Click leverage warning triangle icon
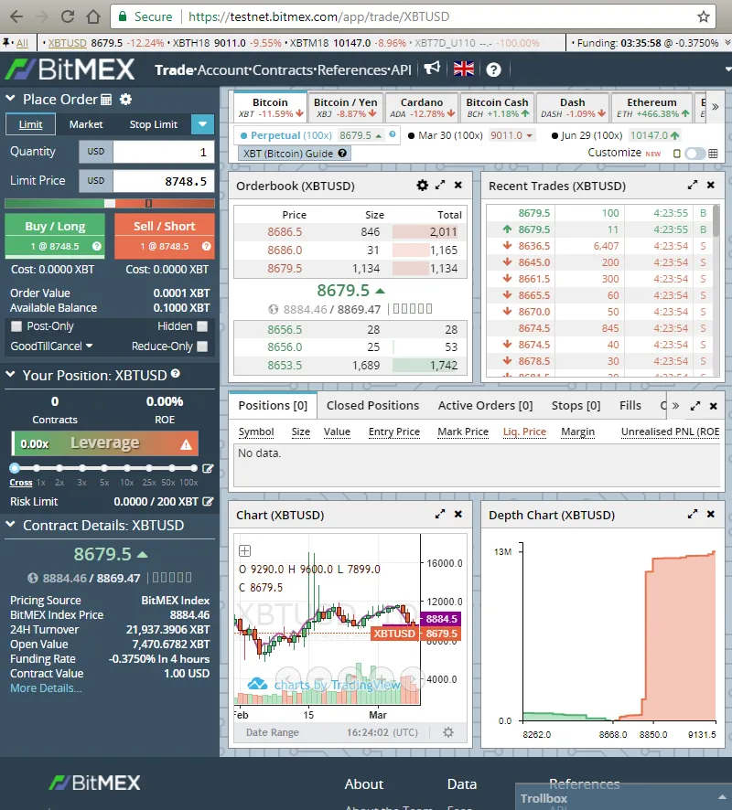732x810 pixels. point(186,444)
